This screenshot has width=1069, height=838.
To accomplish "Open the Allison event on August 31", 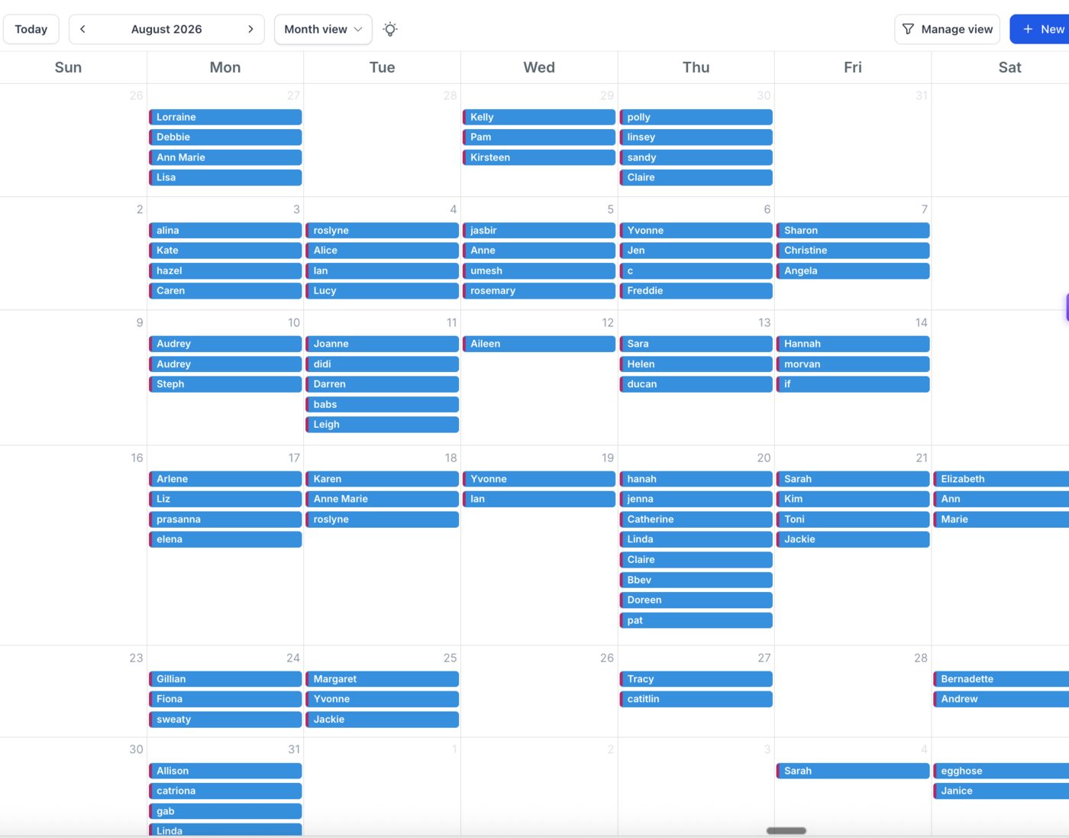I will (x=225, y=771).
